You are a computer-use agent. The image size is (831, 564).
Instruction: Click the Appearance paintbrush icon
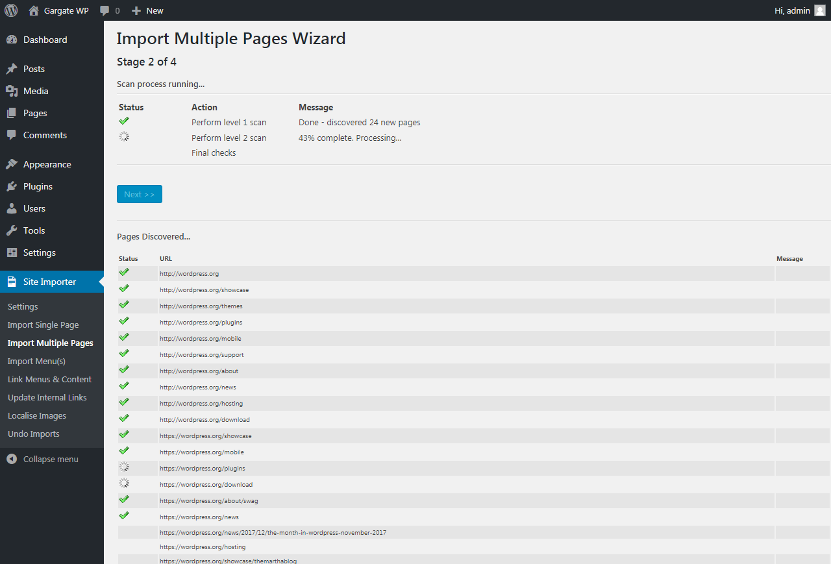click(12, 164)
